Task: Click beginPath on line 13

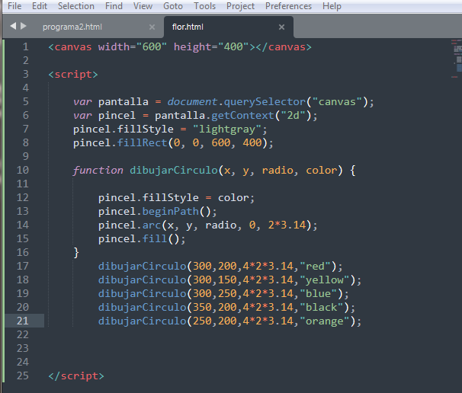Action: (171, 212)
